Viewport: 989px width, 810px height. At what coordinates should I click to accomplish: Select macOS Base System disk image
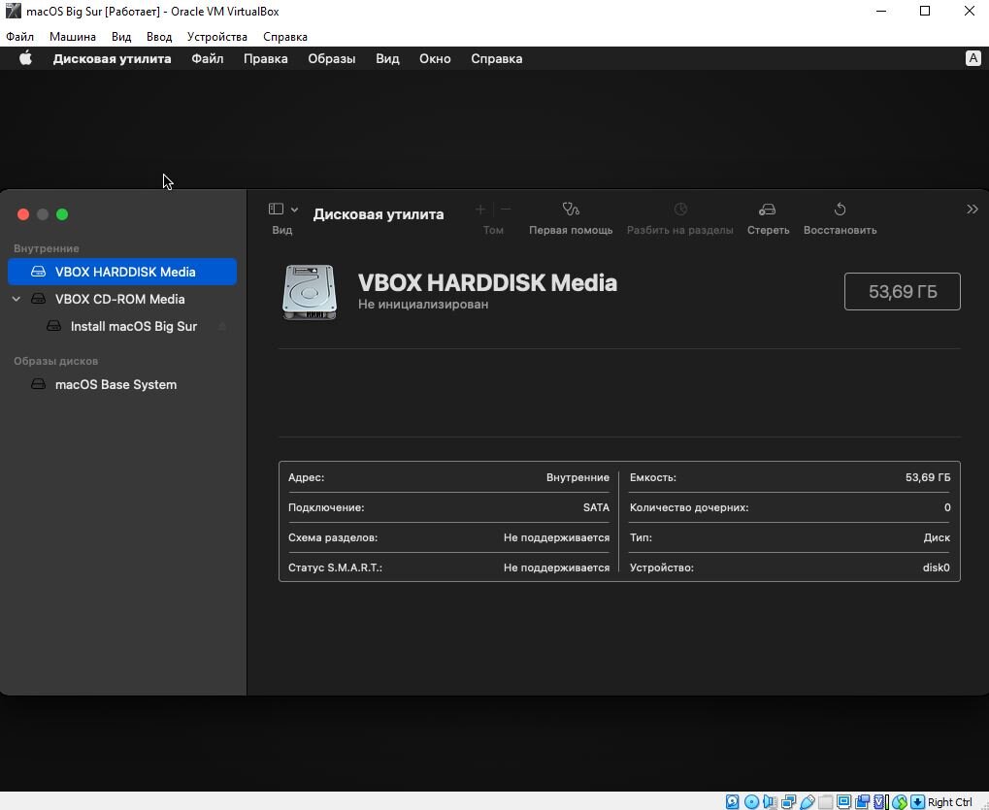pyautogui.click(x=122, y=384)
